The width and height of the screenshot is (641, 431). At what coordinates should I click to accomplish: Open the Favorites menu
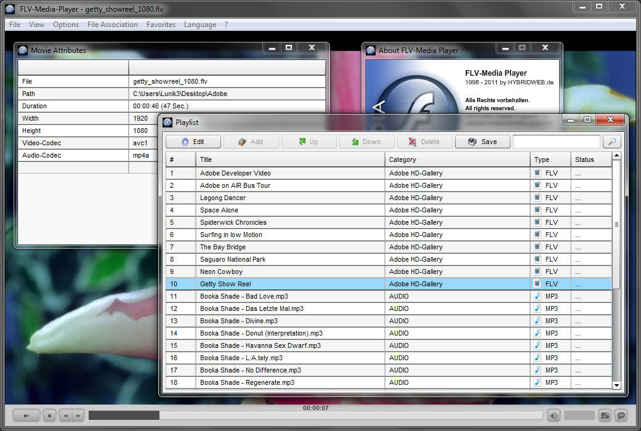pos(161,25)
